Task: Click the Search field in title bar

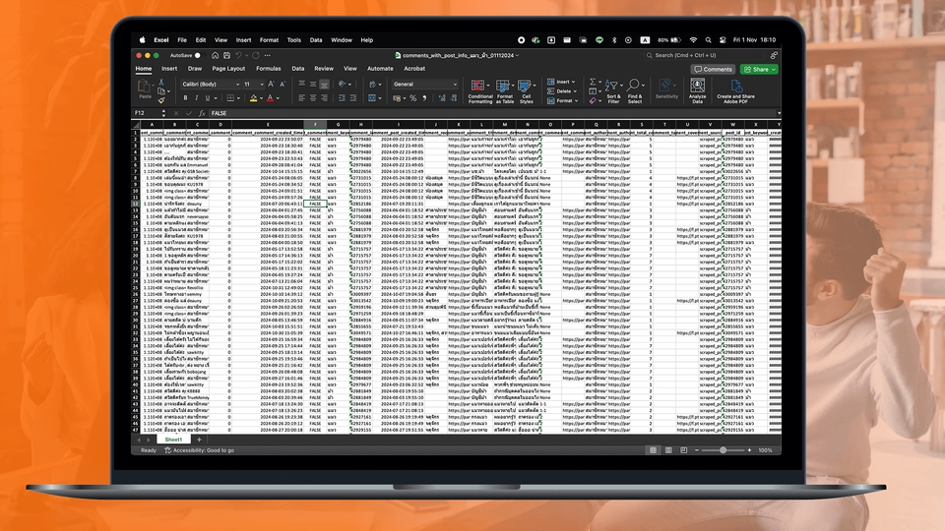Action: click(704, 55)
